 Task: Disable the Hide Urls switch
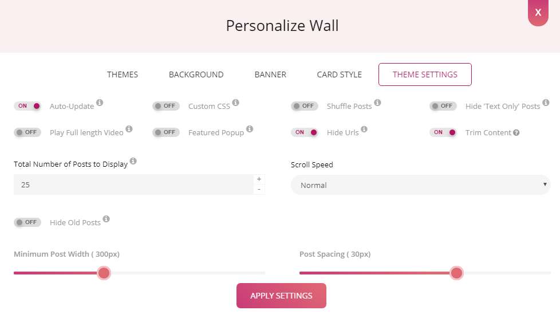pos(305,132)
